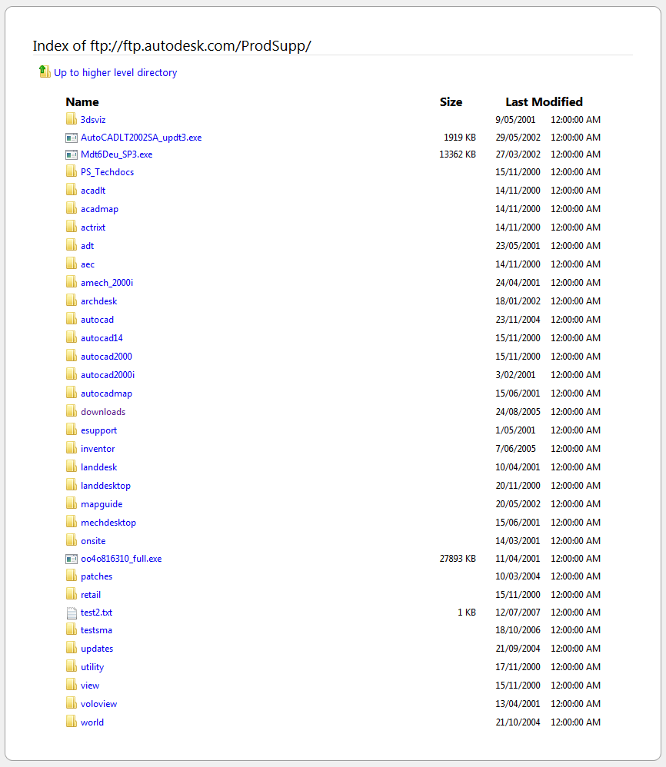Open the world folder link

tap(92, 722)
